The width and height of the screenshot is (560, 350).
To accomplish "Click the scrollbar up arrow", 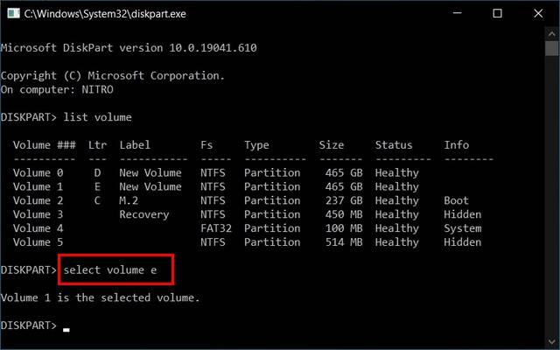I will [x=551, y=34].
